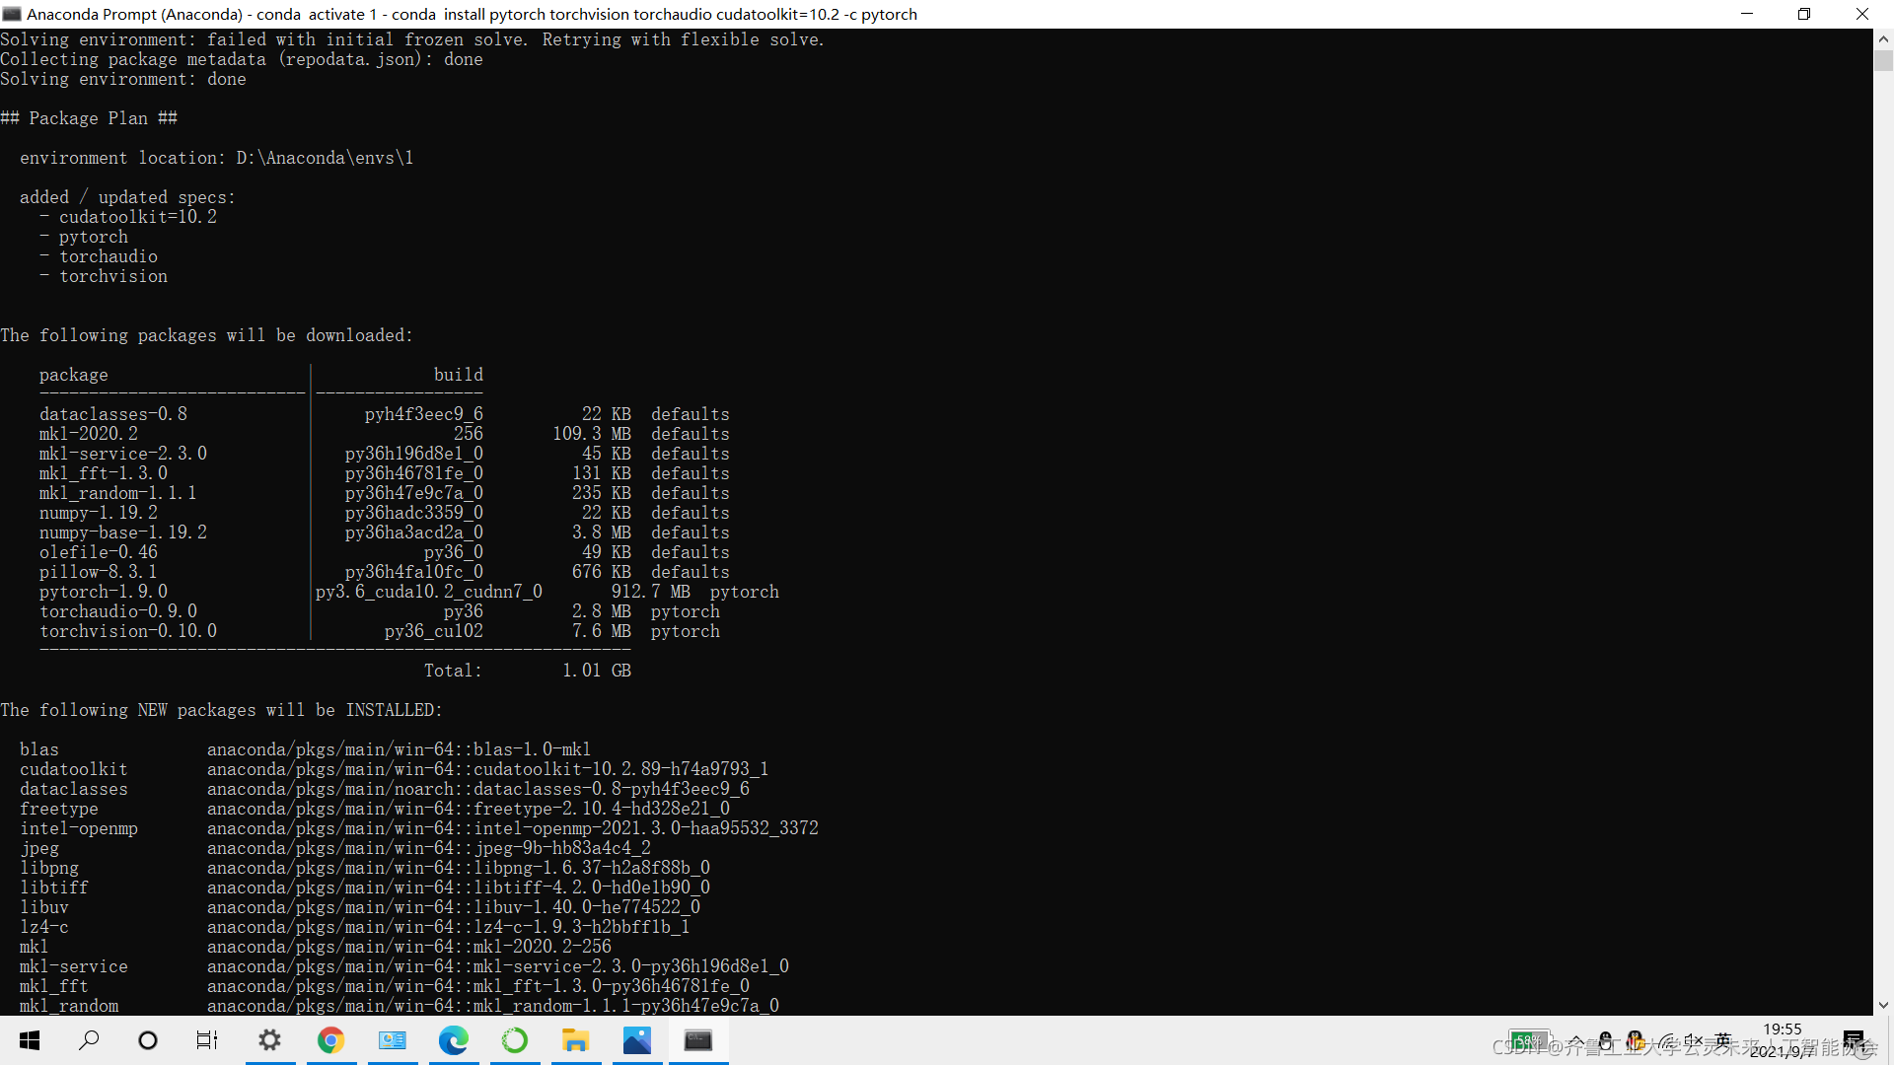Open Cortana circle icon
Image resolution: width=1894 pixels, height=1065 pixels.
[148, 1040]
